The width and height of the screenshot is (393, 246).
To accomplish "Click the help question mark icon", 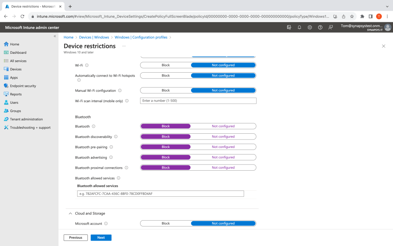I will (x=320, y=27).
